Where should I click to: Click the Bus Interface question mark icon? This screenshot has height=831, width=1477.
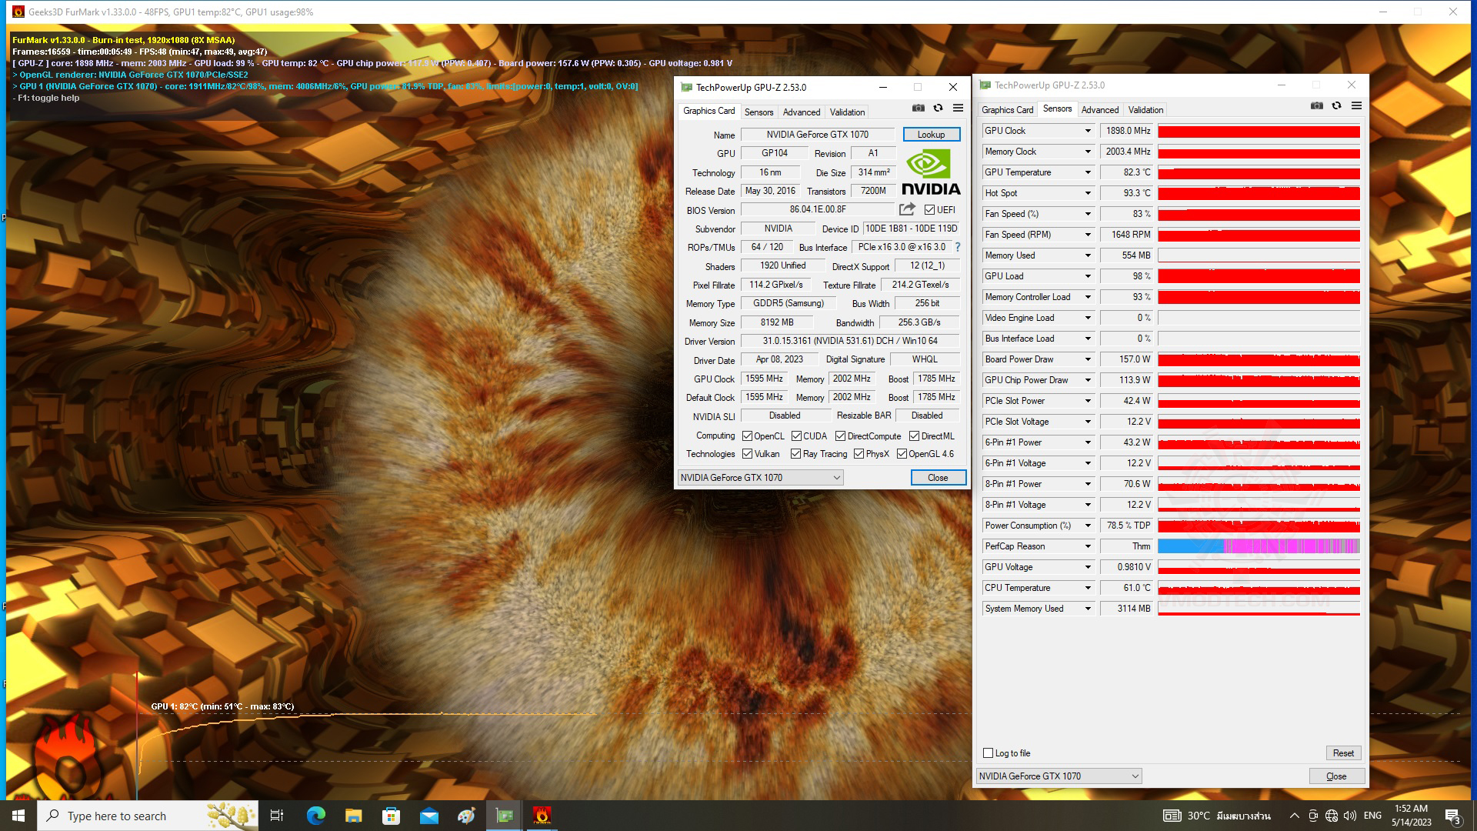point(958,247)
